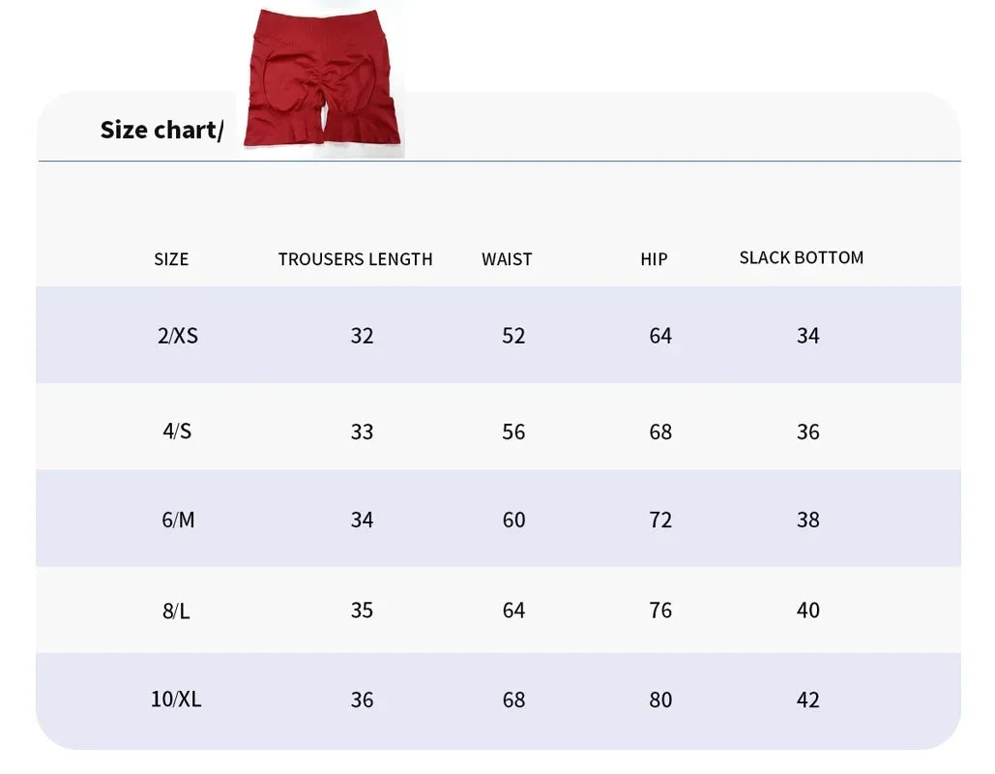The image size is (995, 774).
Task: Click the 6/M hip value 72
Action: (x=660, y=520)
